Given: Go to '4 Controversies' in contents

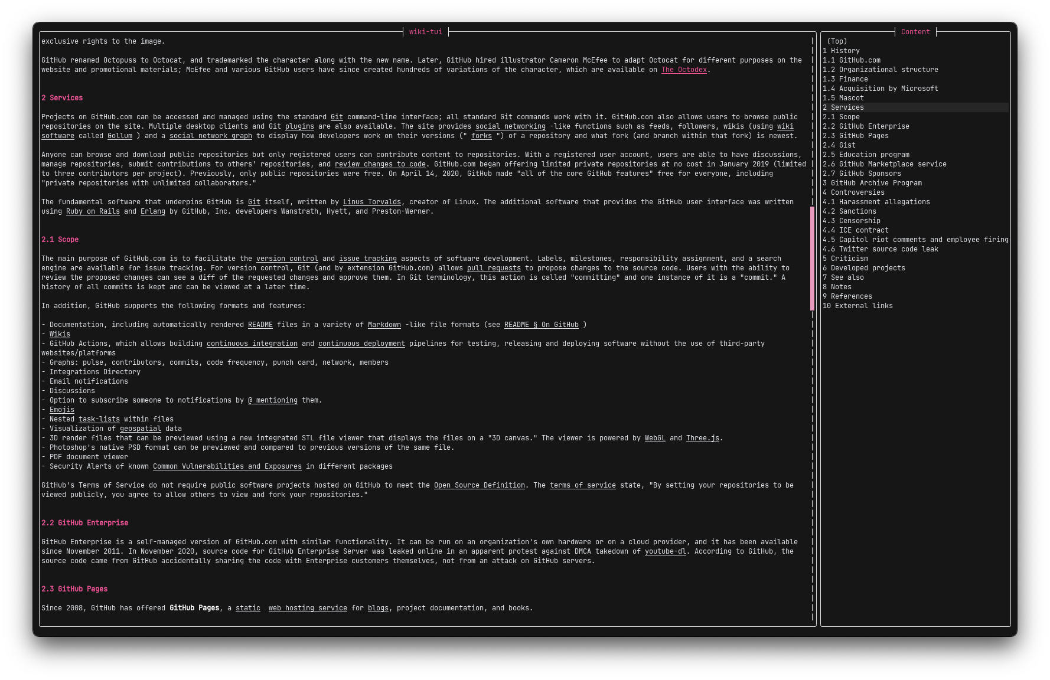Looking at the screenshot, I should pos(853,192).
